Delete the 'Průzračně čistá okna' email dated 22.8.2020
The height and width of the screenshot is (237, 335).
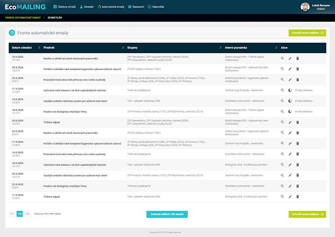pyautogui.click(x=297, y=79)
